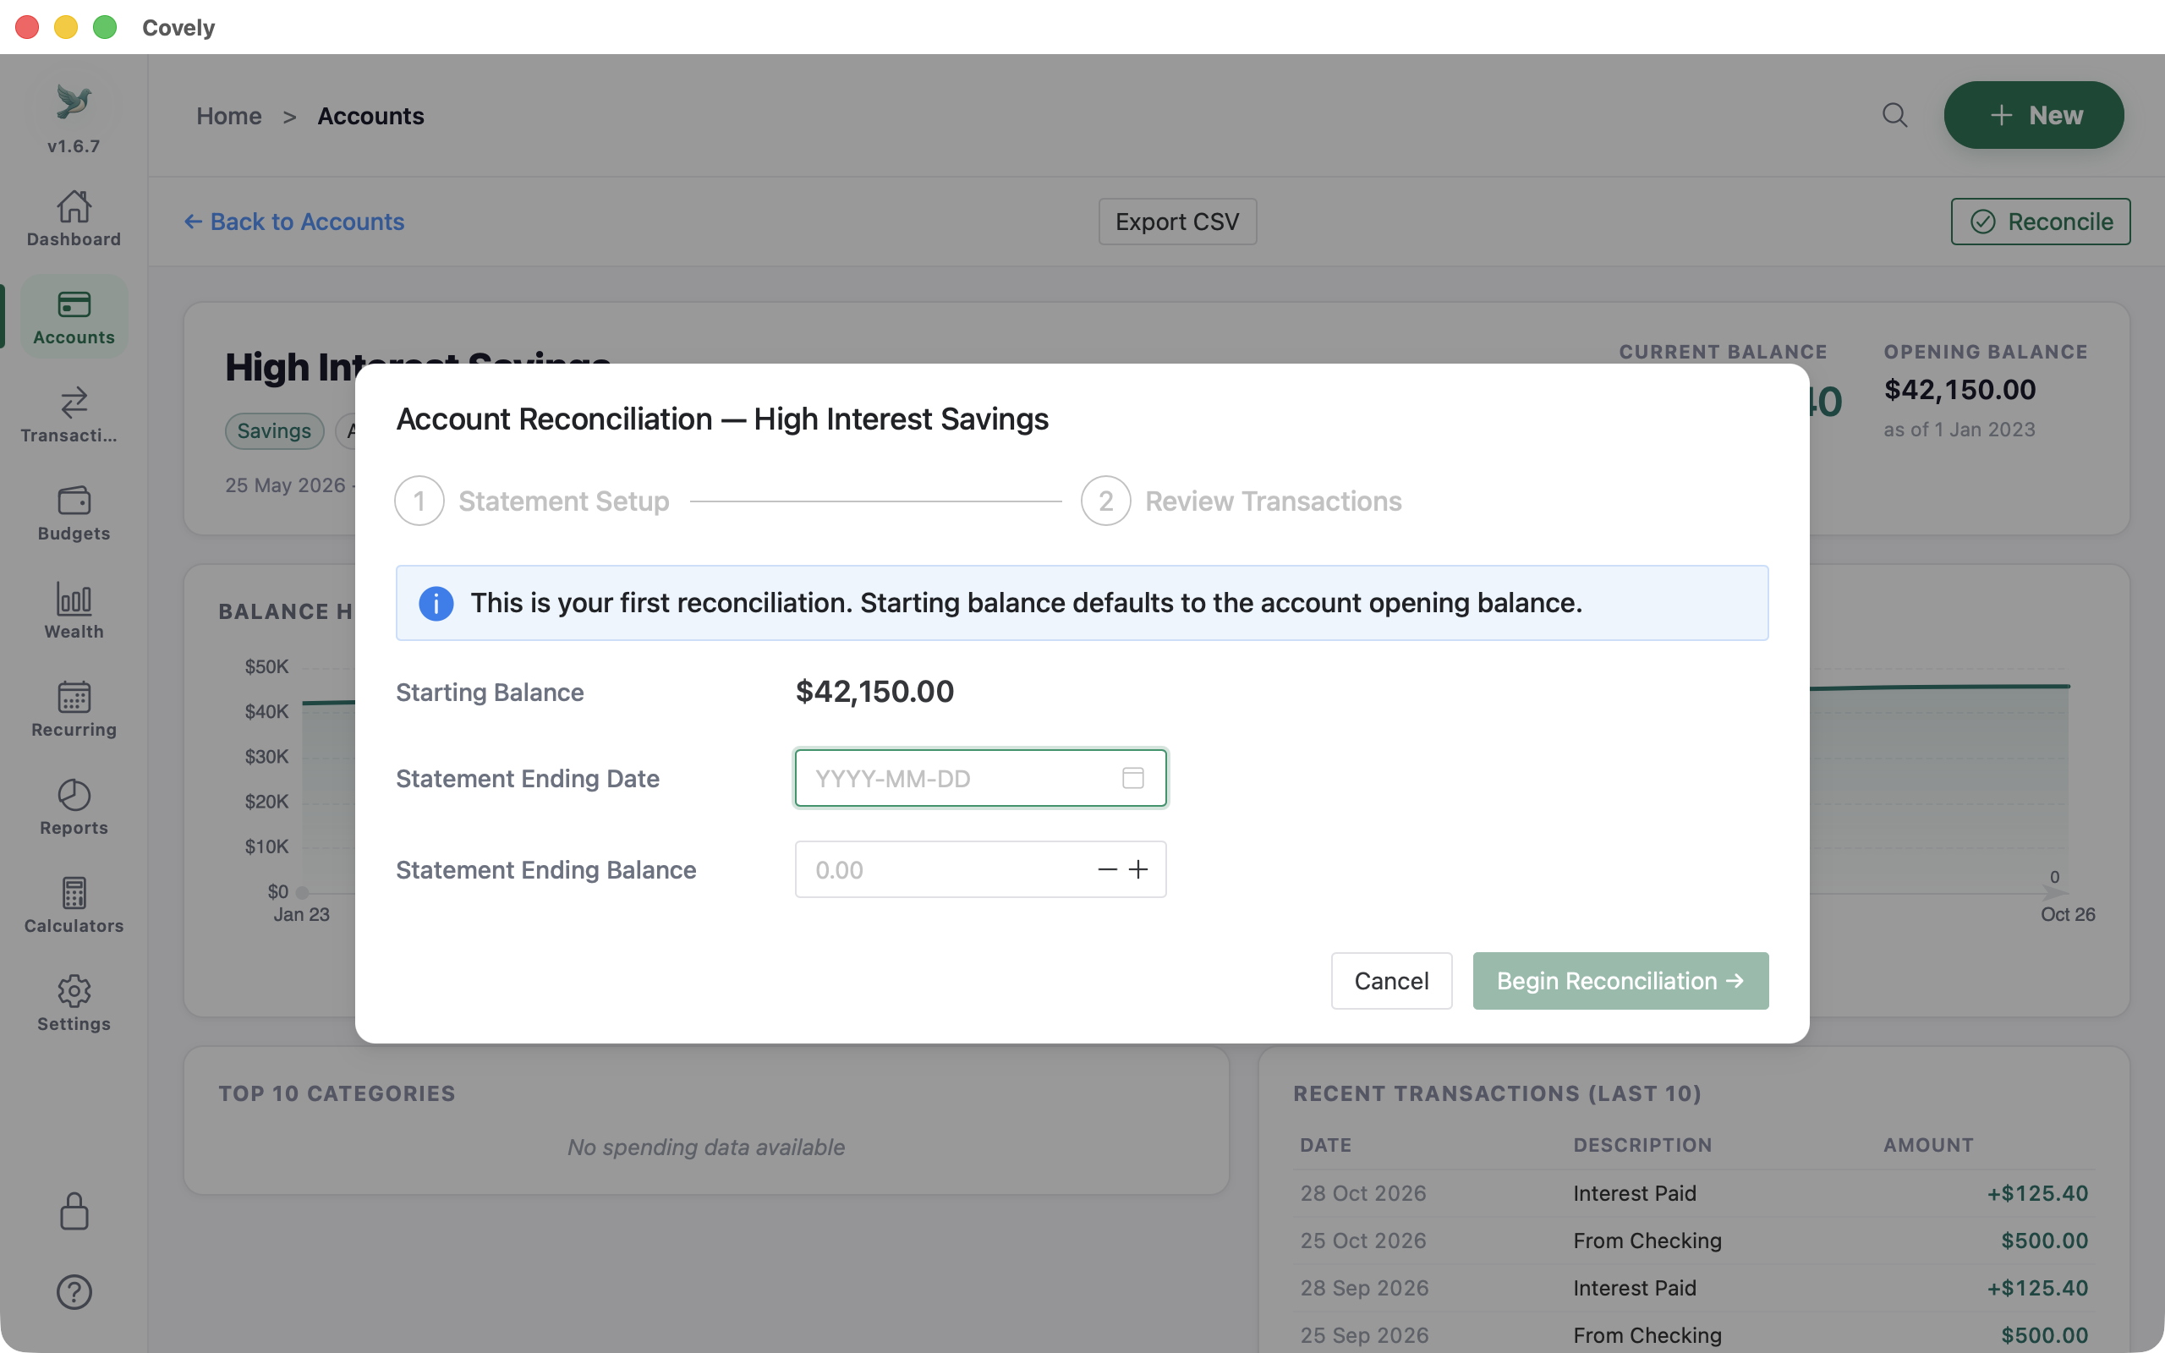Select step 2 Review Transactions

coord(1241,501)
